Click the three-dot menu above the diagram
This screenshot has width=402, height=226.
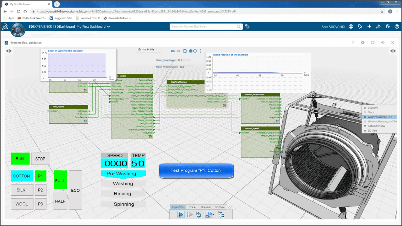[x=201, y=51]
